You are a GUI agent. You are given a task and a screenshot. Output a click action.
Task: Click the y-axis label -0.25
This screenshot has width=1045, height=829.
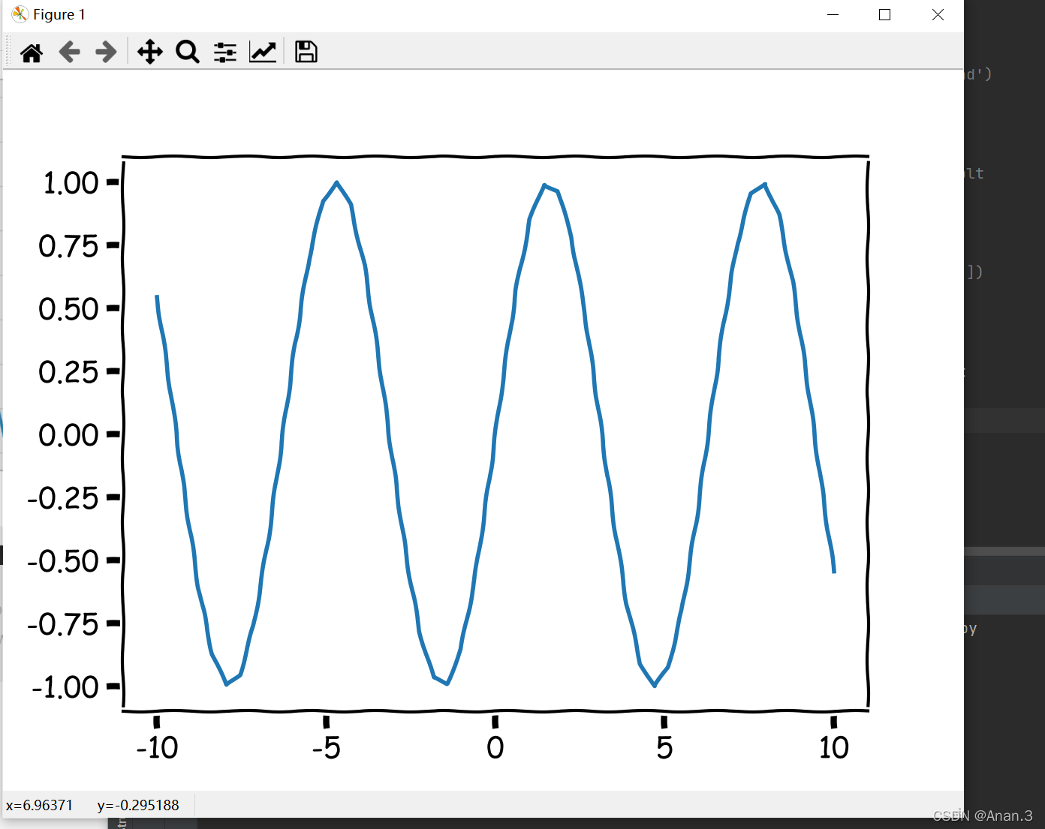click(63, 498)
